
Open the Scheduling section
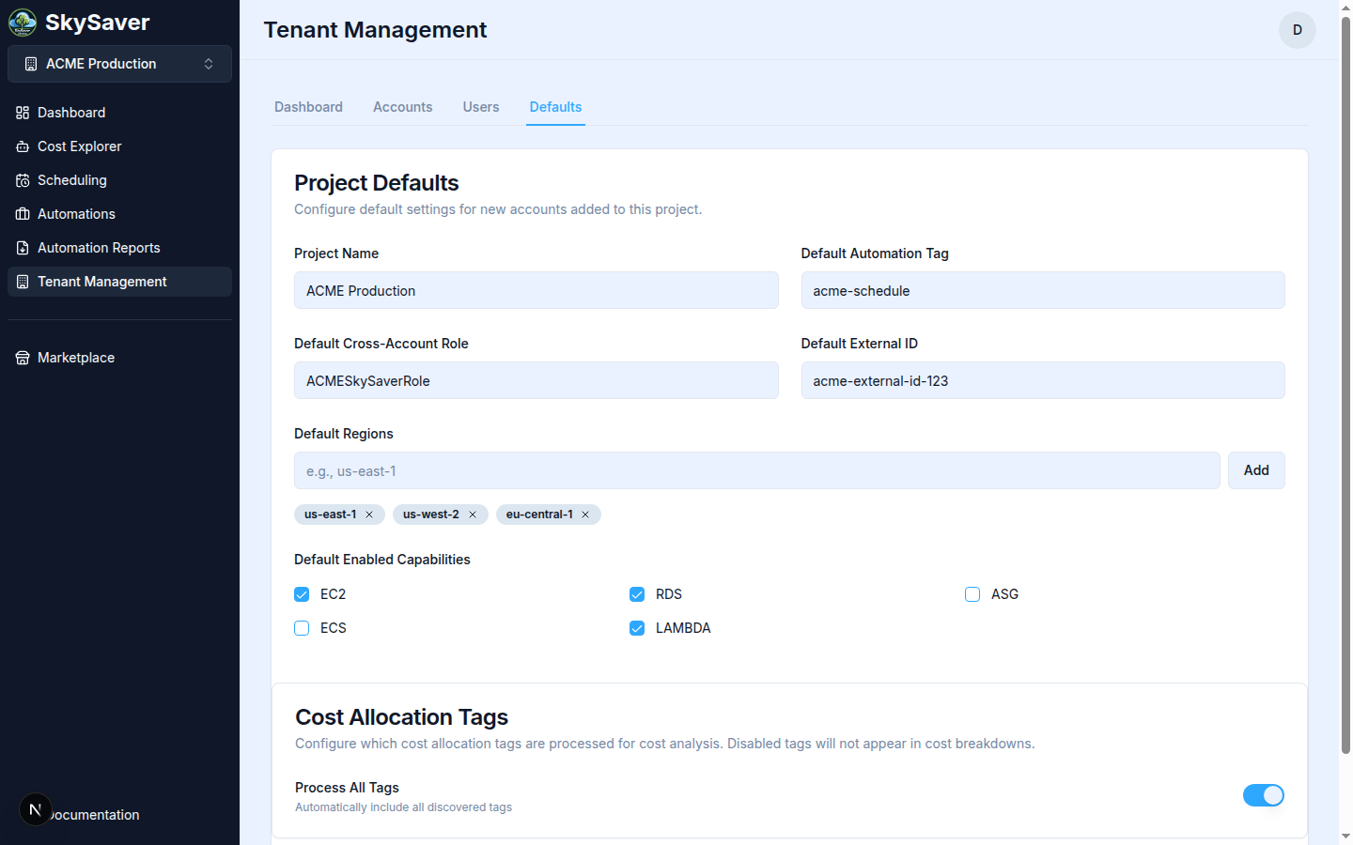[x=72, y=179]
